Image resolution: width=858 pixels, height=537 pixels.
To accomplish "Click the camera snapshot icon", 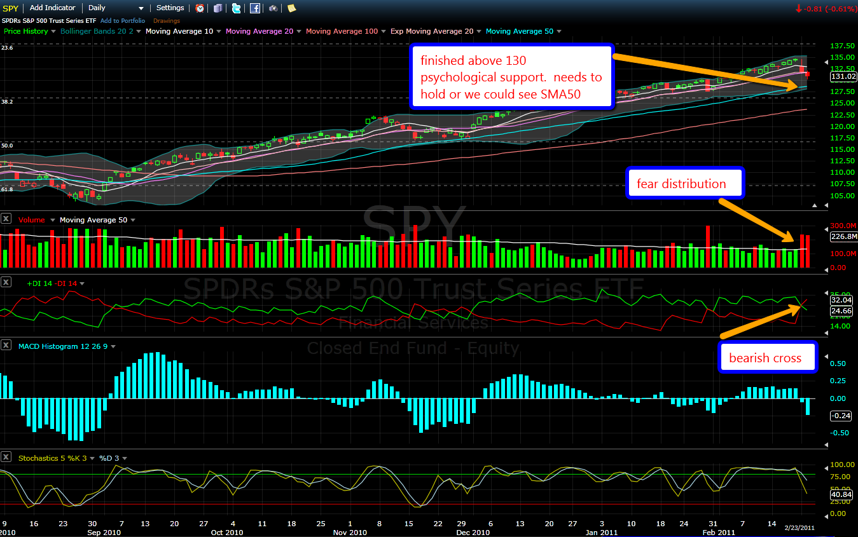I will coord(273,8).
